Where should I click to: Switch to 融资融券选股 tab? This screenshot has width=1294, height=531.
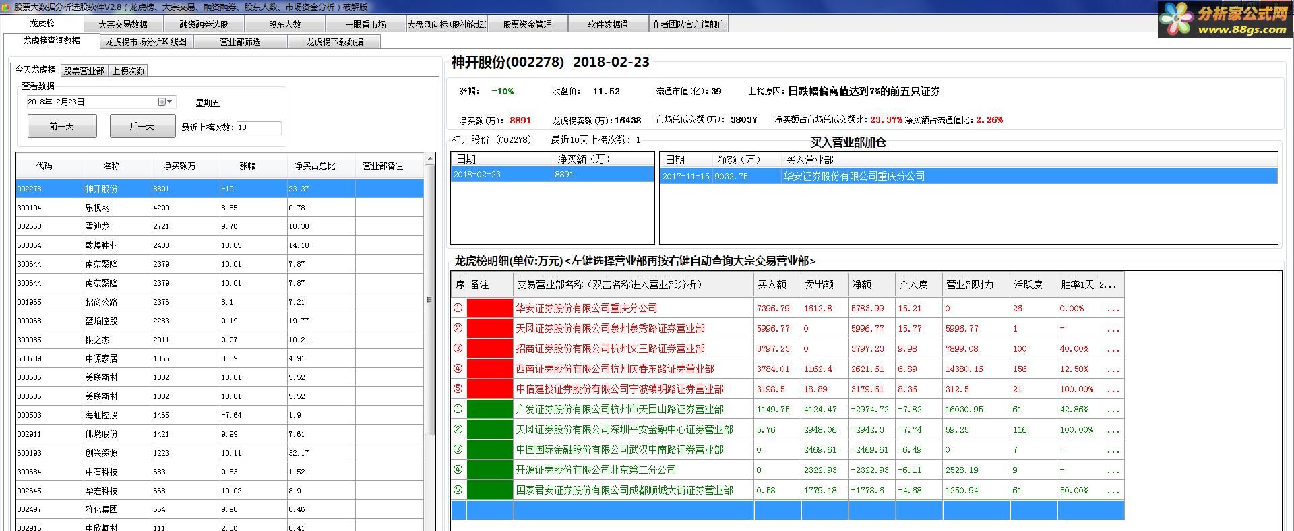pos(204,24)
